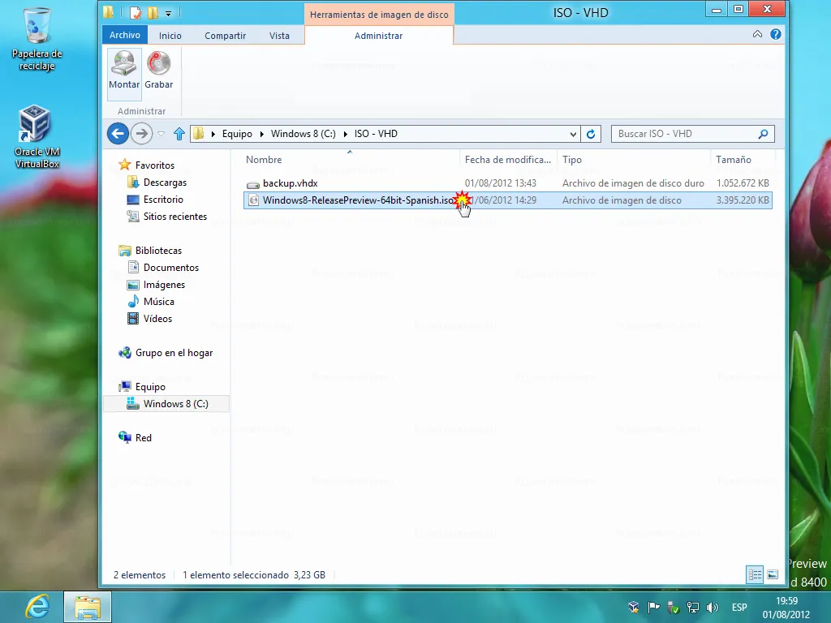Open the recent locations dropdown arrow
This screenshot has height=623, width=831.
coord(161,134)
